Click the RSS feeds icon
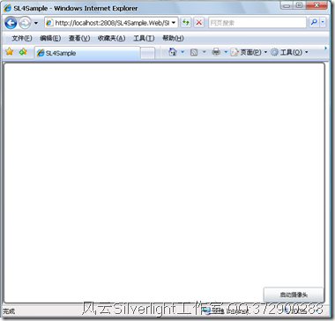Screen dimensions: 335x321 point(194,52)
